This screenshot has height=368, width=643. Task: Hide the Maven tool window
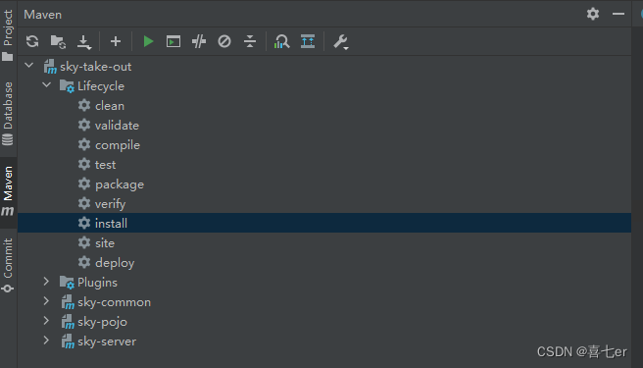coord(618,14)
